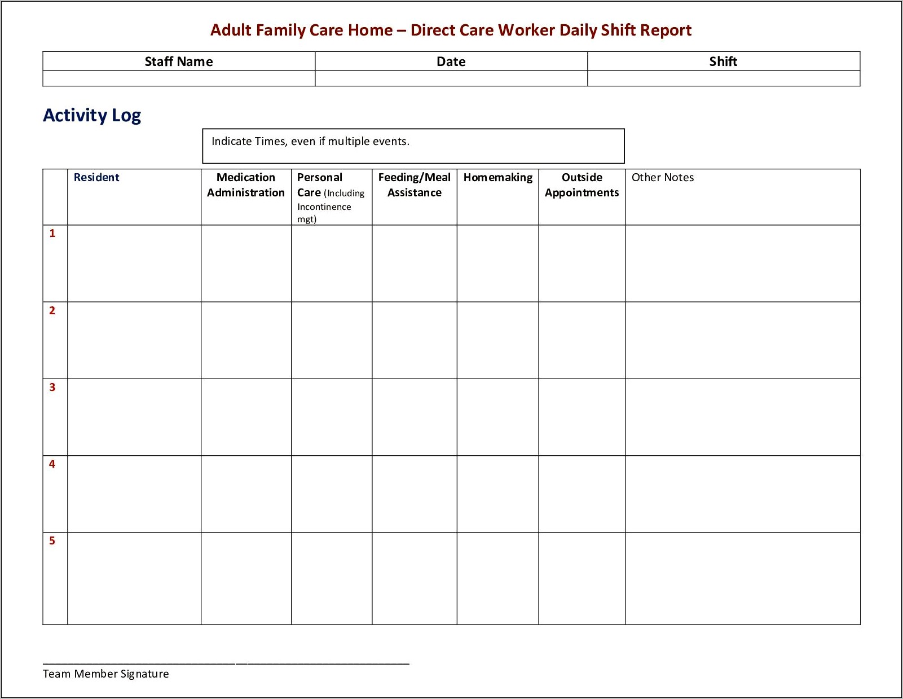Click row number 5
Screen dimensions: 903x699
click(x=52, y=540)
